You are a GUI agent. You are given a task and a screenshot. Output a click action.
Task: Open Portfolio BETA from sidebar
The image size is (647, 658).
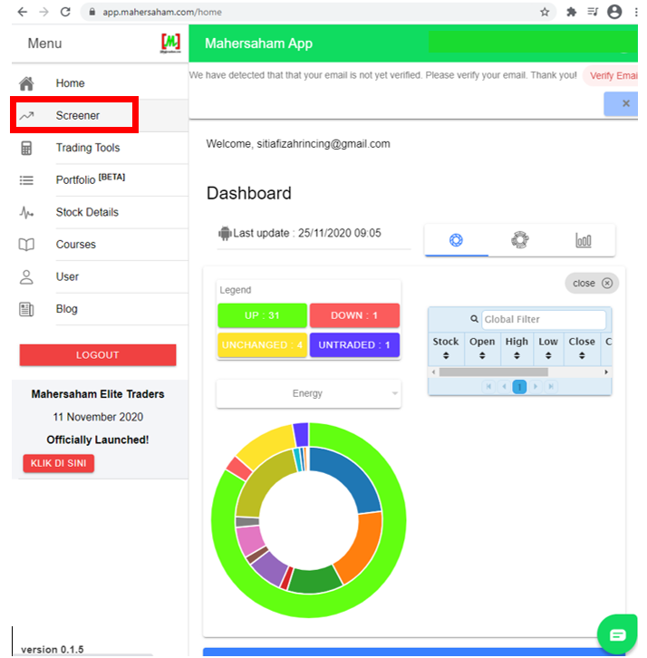89,179
